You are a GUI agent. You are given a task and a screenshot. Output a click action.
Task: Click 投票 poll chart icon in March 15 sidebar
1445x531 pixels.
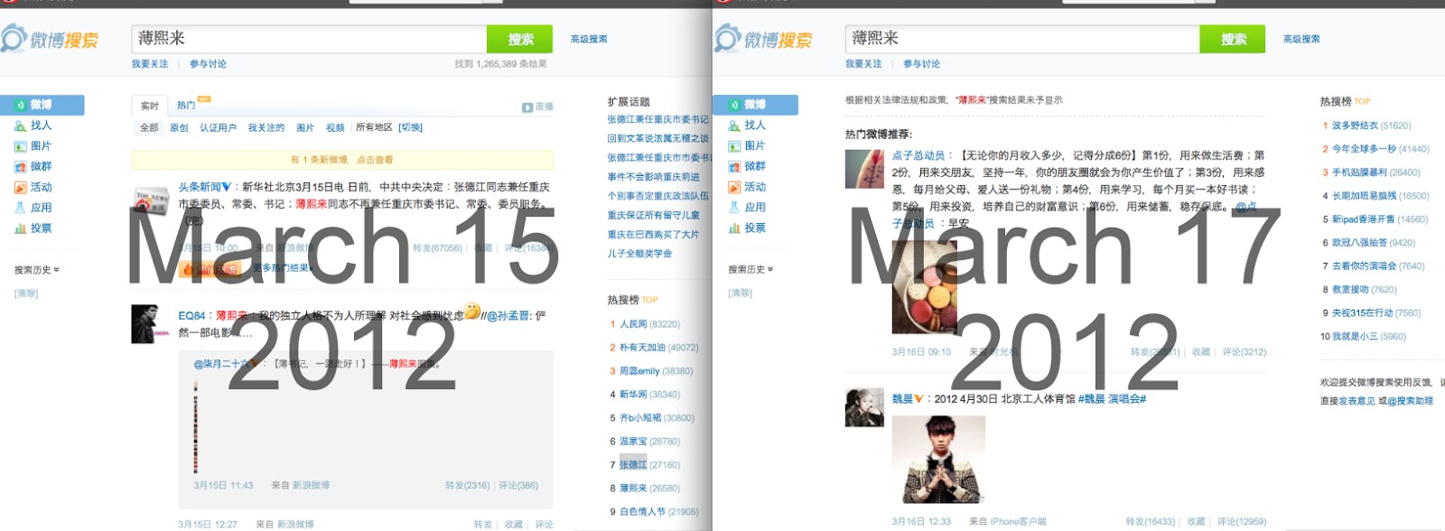pos(20,228)
